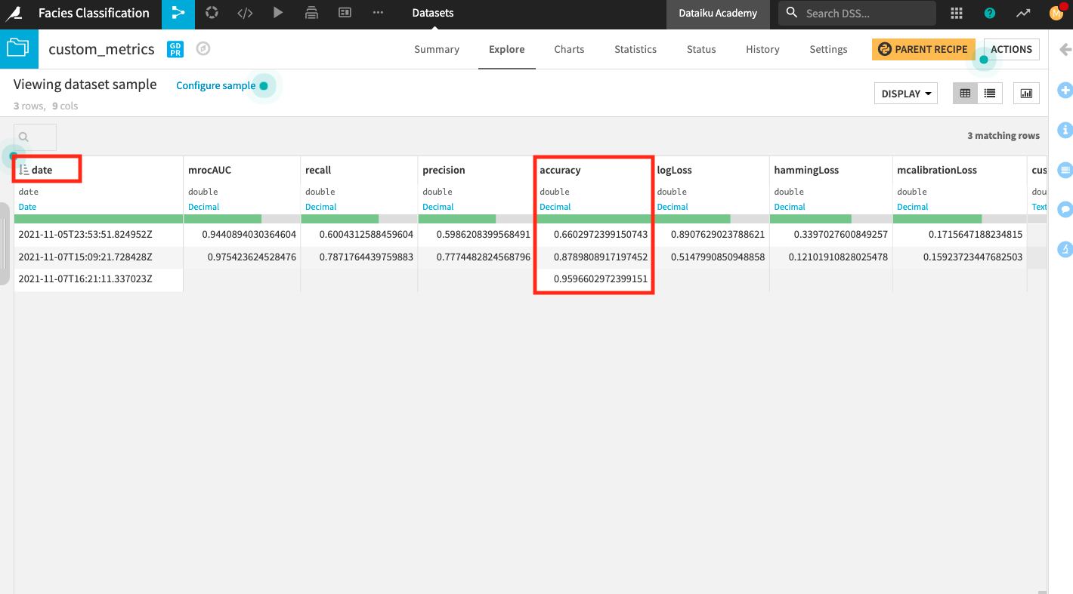Open the Status tab
The width and height of the screenshot is (1073, 594).
[701, 49]
